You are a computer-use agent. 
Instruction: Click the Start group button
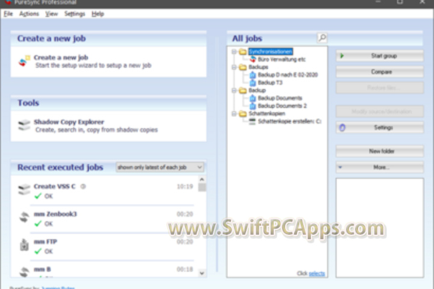click(x=380, y=56)
